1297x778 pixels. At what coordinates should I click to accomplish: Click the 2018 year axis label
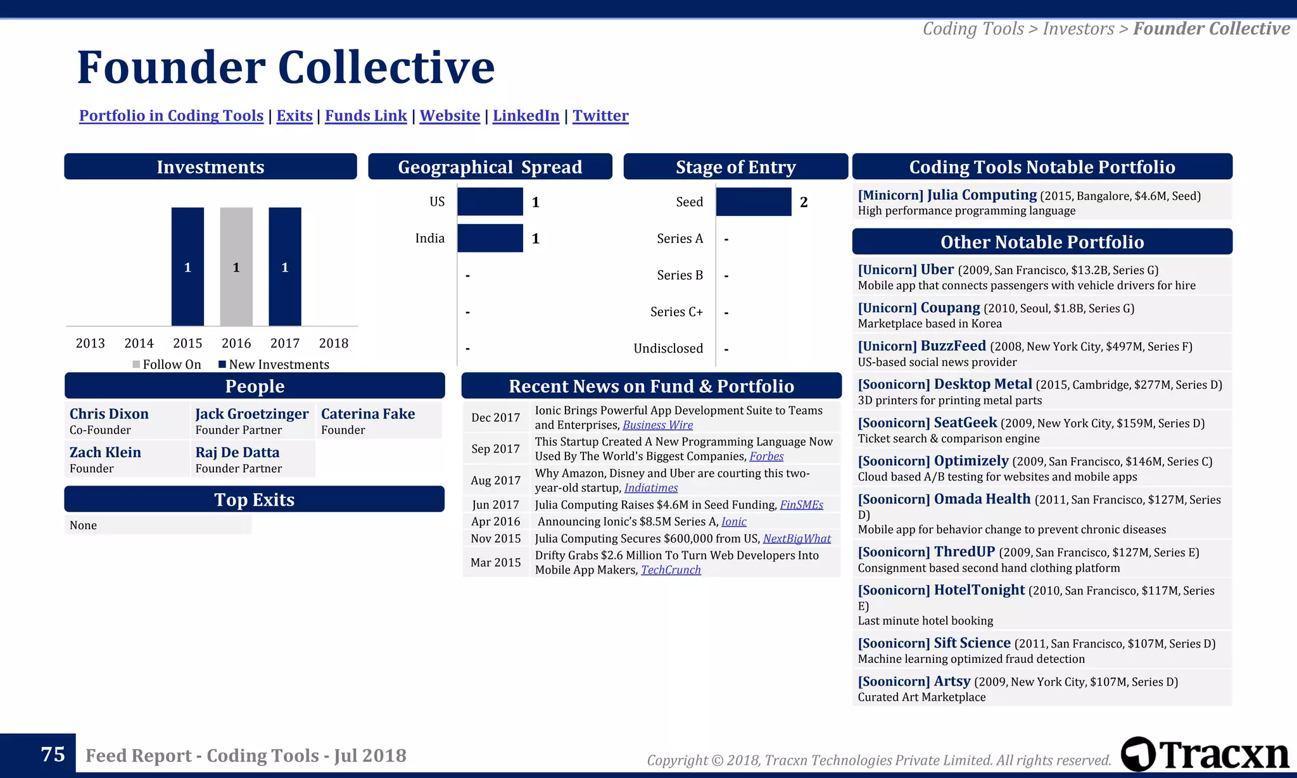(x=334, y=342)
